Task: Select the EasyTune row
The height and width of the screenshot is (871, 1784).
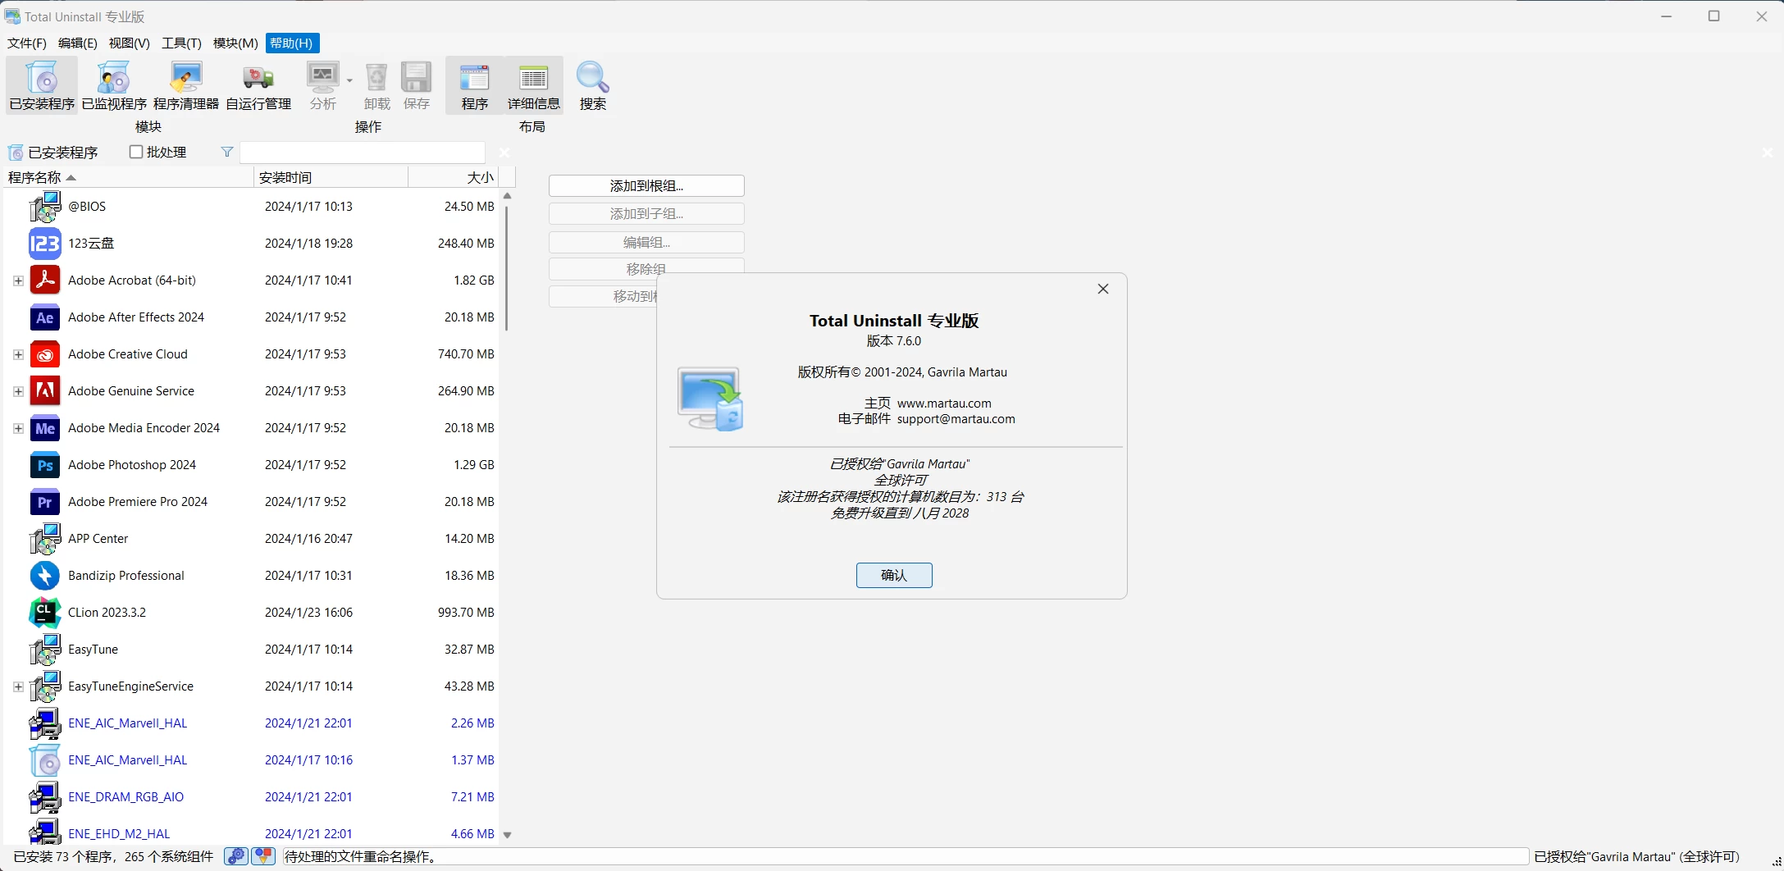Action: (251, 650)
